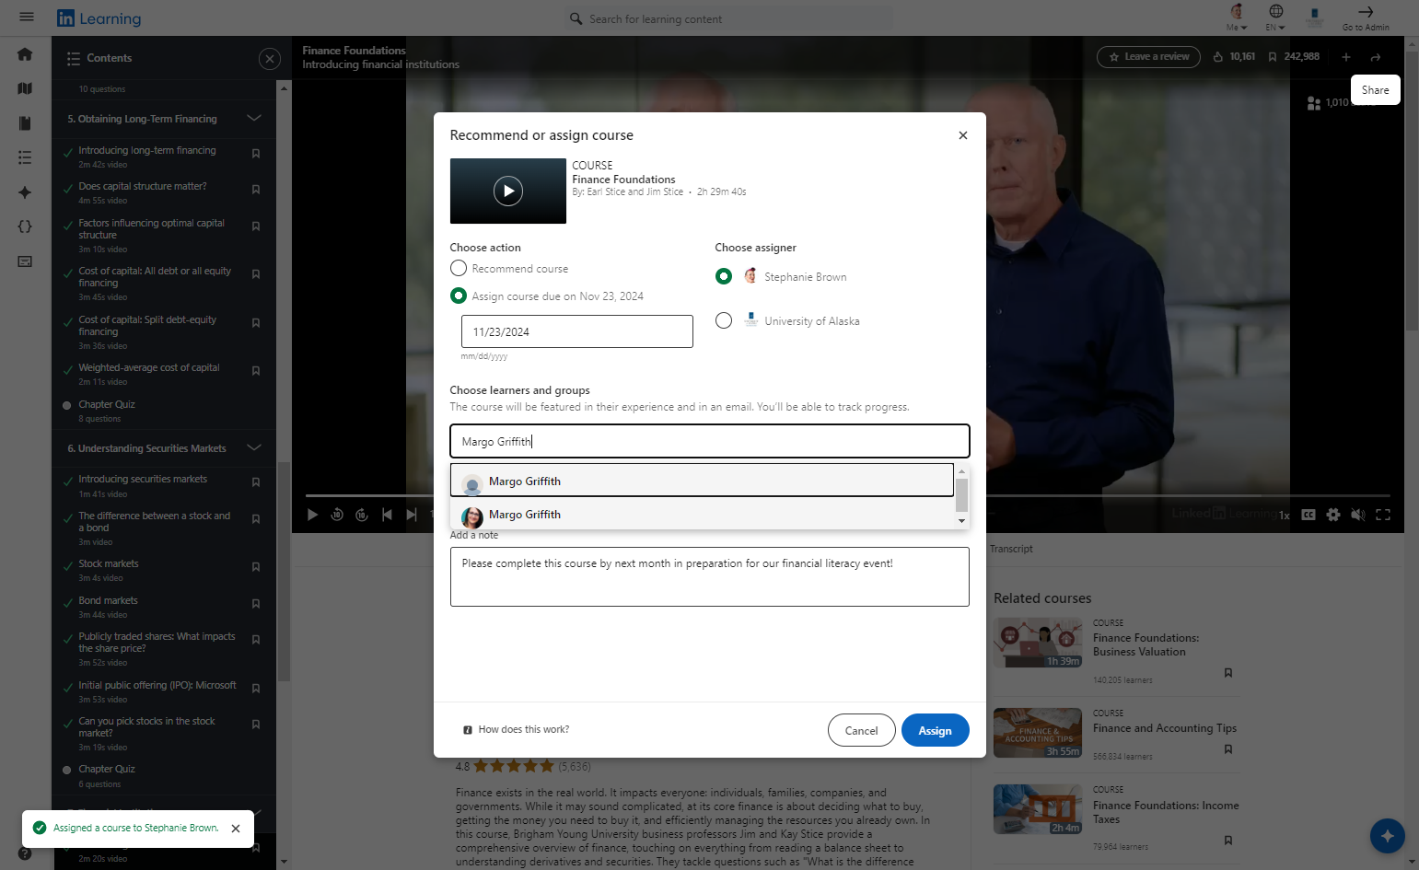Click the learners and groups search field
This screenshot has width=1419, height=870.
pos(710,441)
